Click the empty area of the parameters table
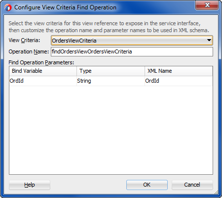This screenshot has height=198, width=222. pyautogui.click(x=111, y=130)
